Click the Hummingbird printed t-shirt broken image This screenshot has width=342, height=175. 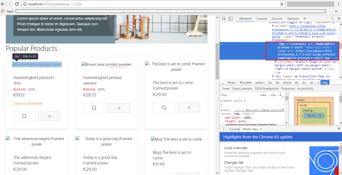click(37, 65)
